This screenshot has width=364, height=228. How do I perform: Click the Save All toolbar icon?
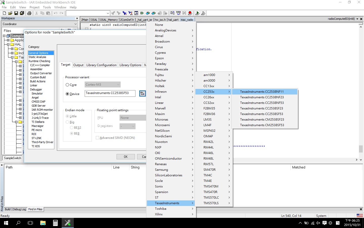coord(22,13)
